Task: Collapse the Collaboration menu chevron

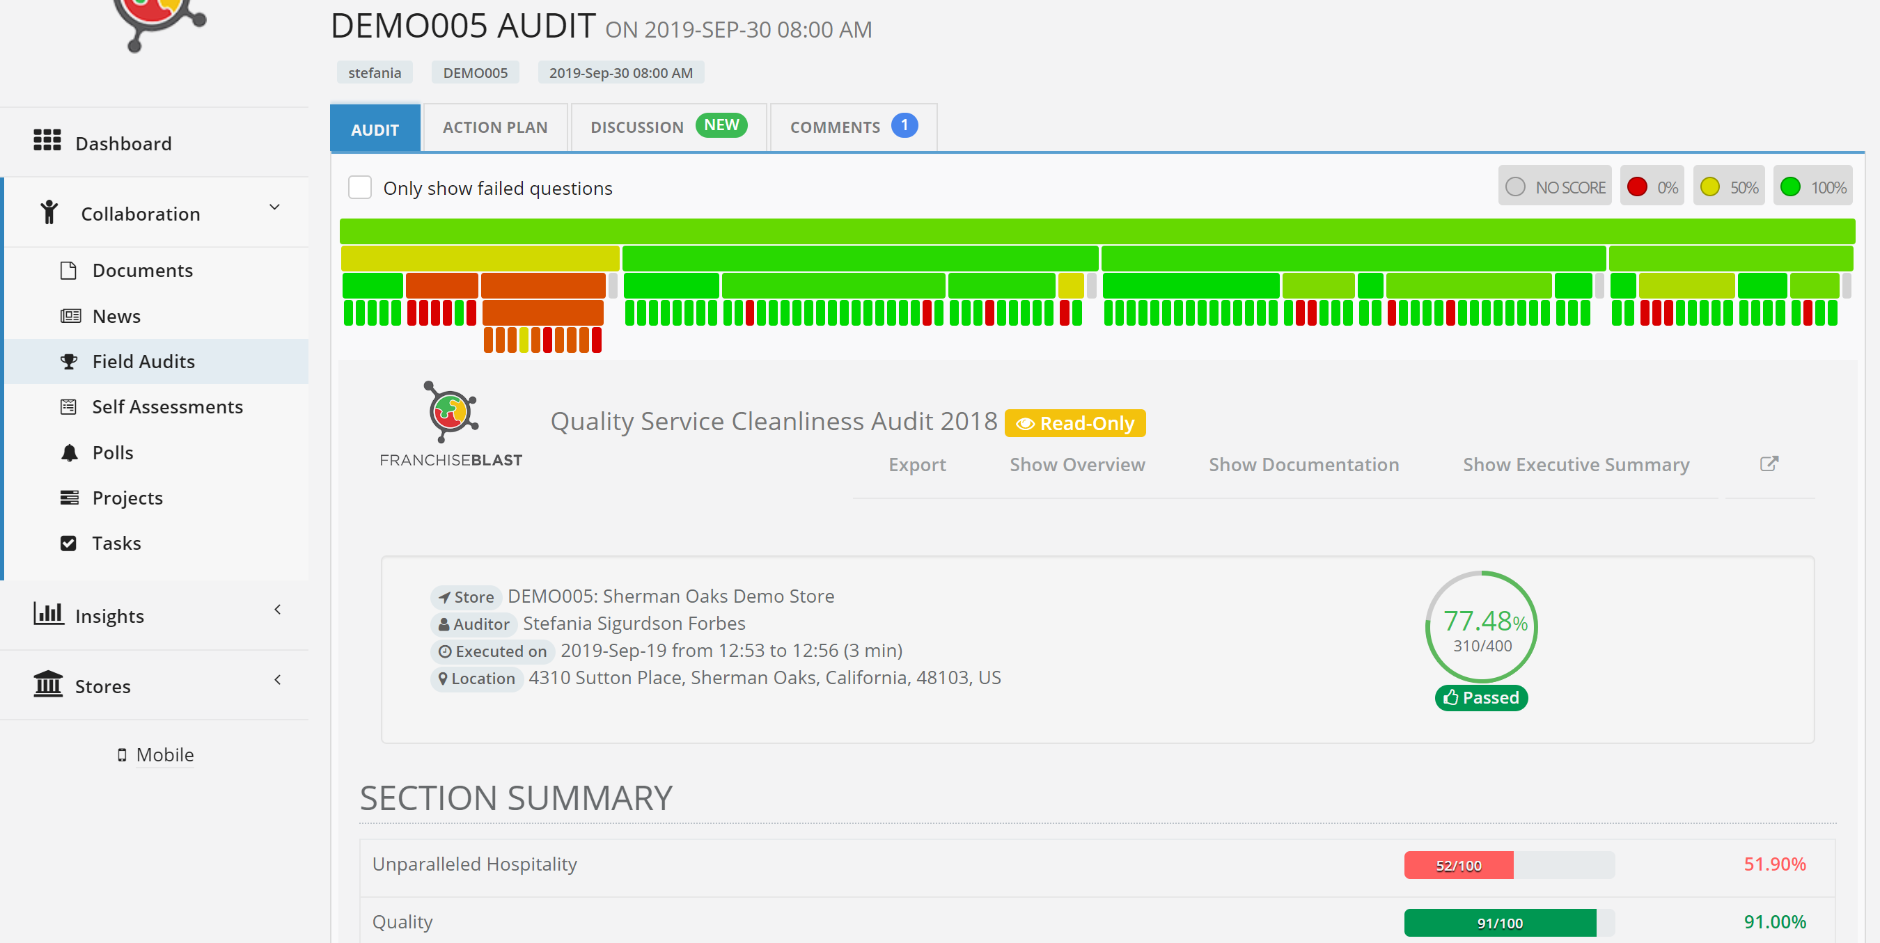Action: pyautogui.click(x=274, y=209)
